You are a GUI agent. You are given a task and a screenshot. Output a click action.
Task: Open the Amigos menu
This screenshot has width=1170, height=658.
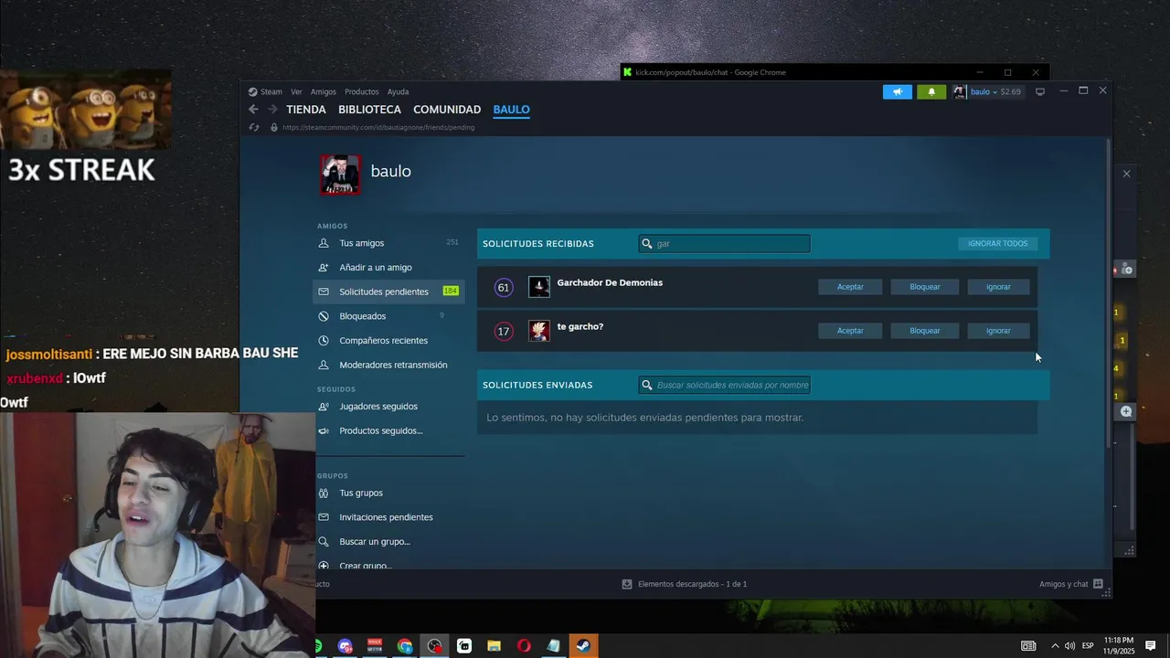click(323, 91)
